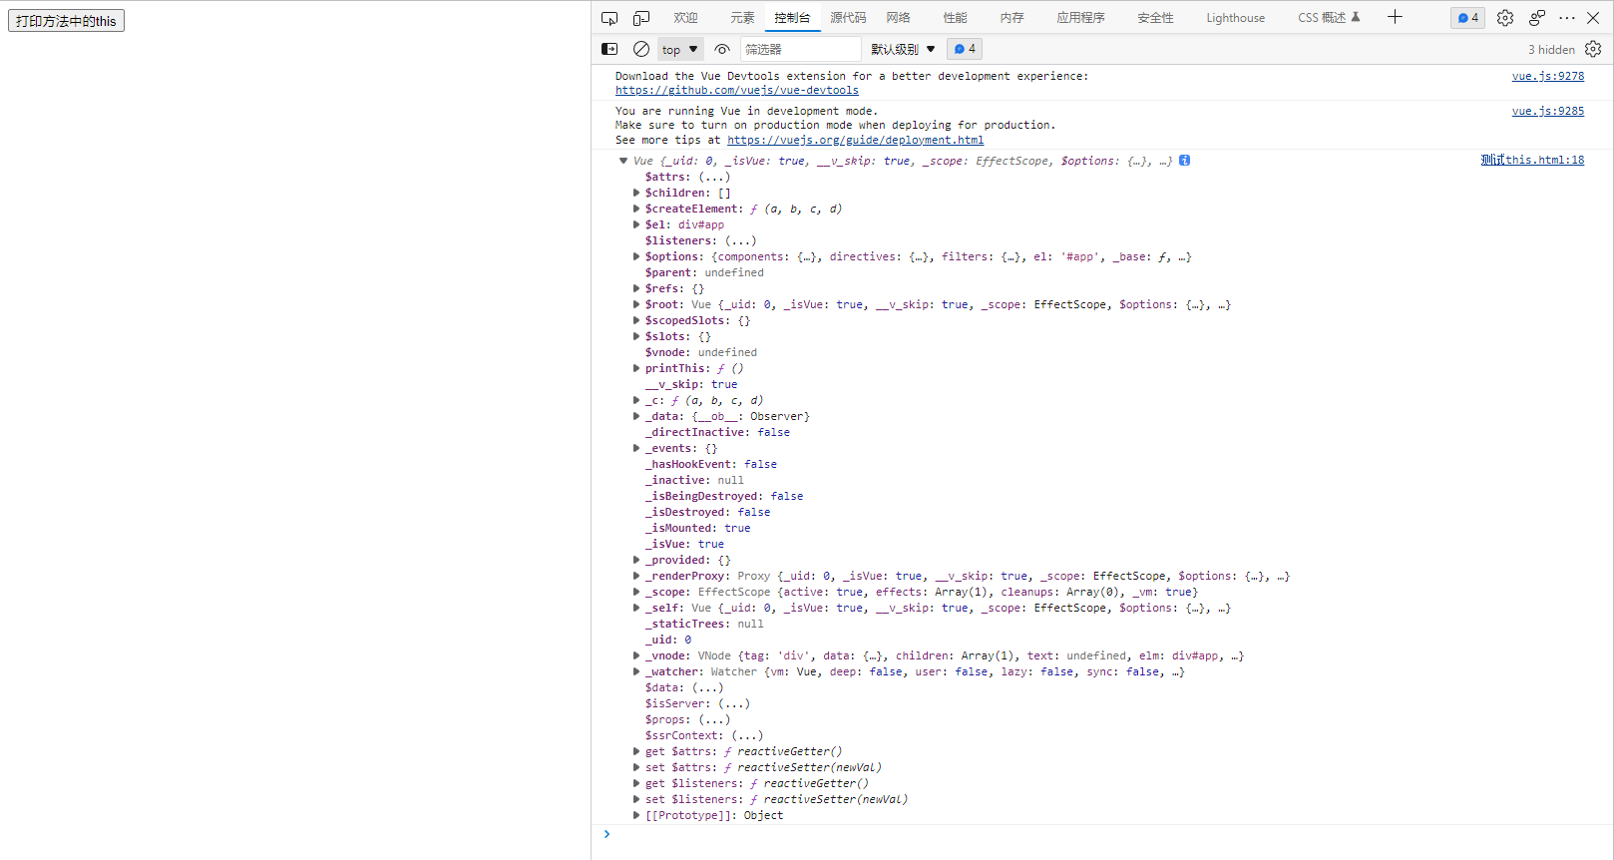The image size is (1614, 860).
Task: Expand the $el div#app property
Action: pyautogui.click(x=636, y=224)
